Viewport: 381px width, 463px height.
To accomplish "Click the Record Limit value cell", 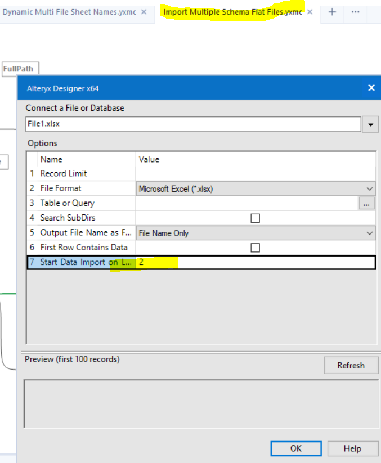I will (x=255, y=174).
